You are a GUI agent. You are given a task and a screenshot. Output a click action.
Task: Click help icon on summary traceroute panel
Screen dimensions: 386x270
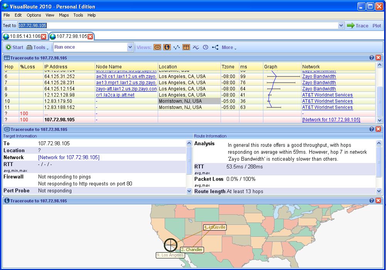click(x=372, y=129)
